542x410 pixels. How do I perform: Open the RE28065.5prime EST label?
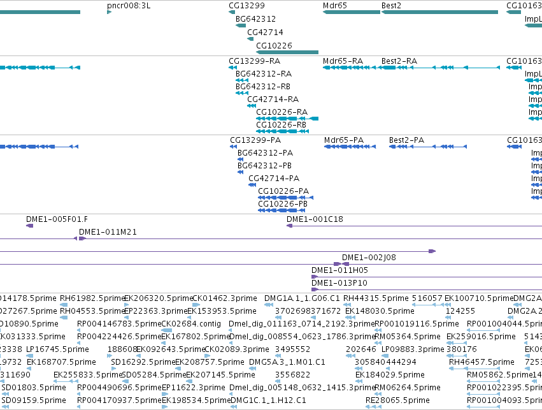[x=398, y=401]
